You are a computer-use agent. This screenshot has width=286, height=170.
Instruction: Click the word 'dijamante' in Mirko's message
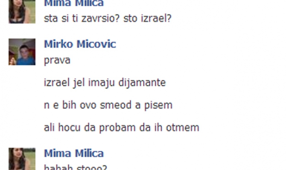142,83
